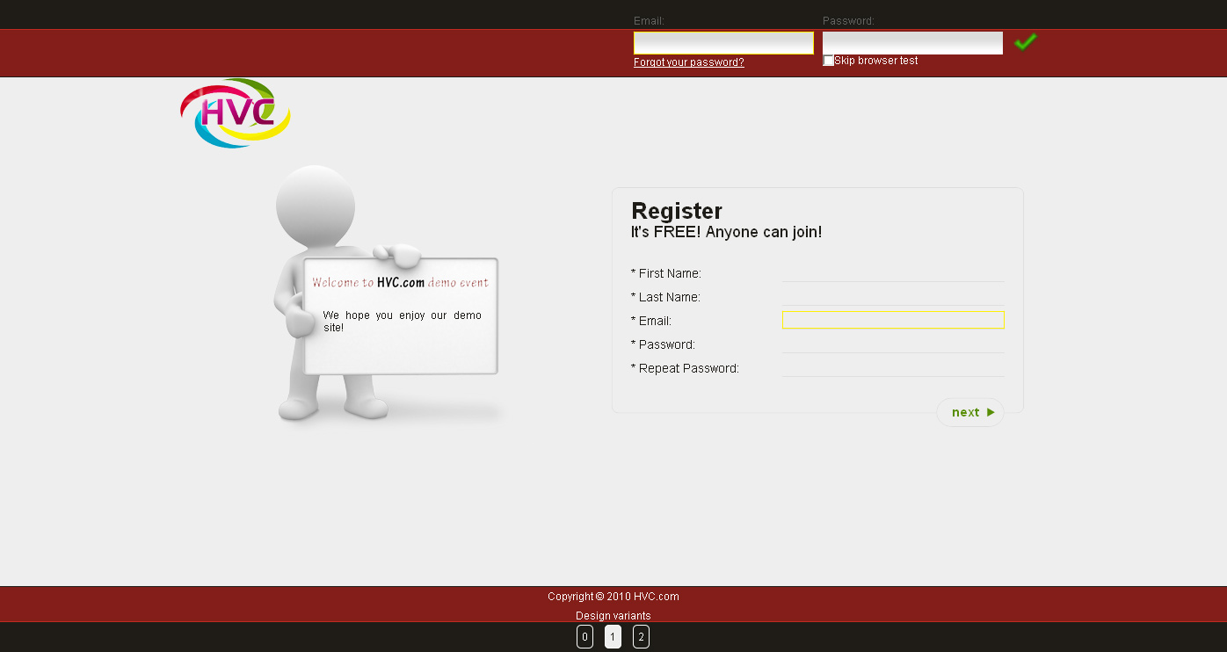
Task: Click the 'We hope you enjoy our demo site!' text
Action: (403, 321)
